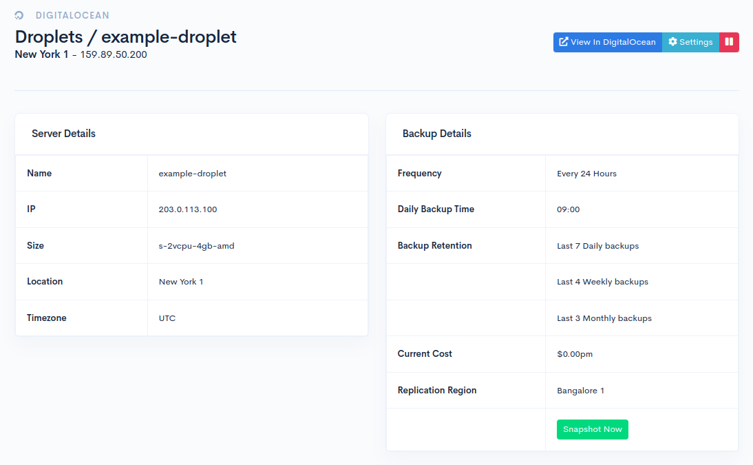Select the droplet name example-droplet
This screenshot has height=465, width=753.
[192, 173]
